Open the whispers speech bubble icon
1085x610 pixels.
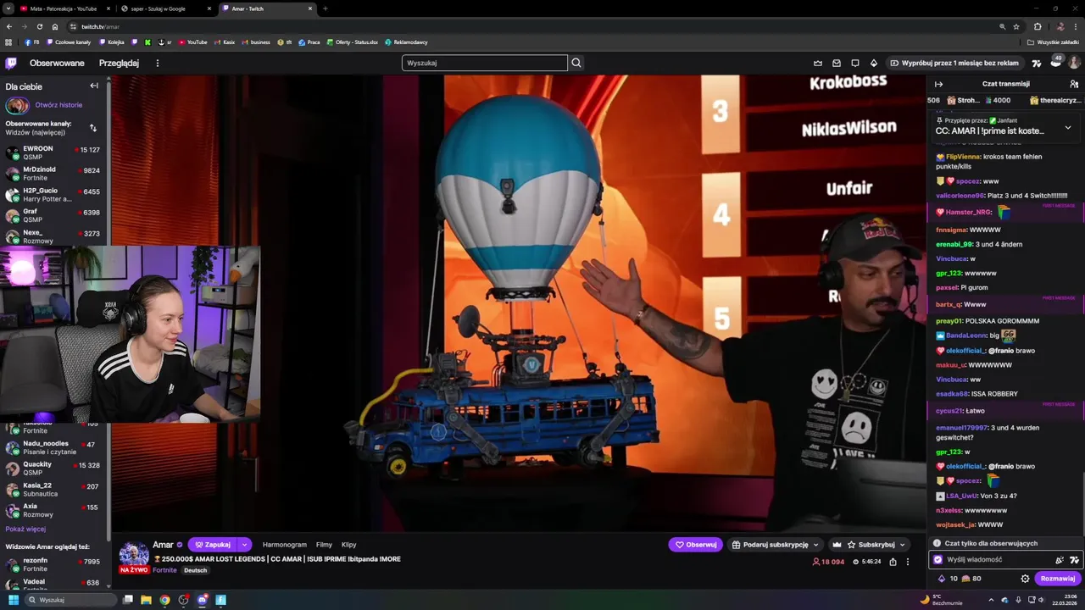tap(854, 63)
